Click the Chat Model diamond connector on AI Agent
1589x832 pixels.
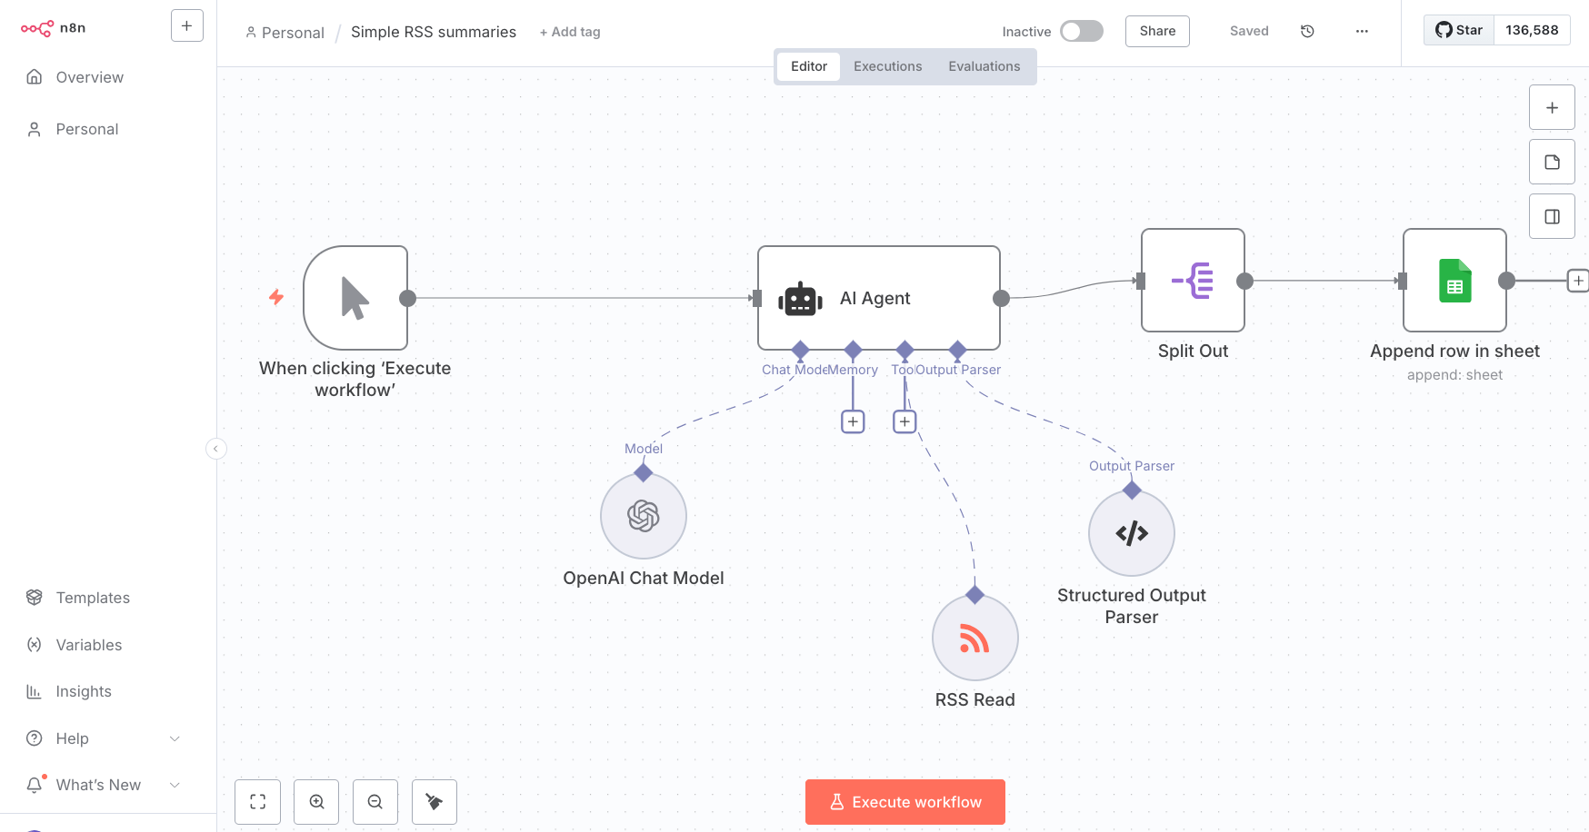click(800, 350)
